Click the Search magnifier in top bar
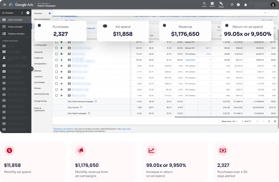 click(204, 4)
